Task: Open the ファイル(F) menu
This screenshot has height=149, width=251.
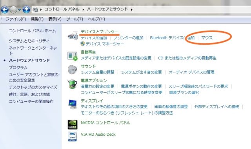Action: click(x=16, y=19)
